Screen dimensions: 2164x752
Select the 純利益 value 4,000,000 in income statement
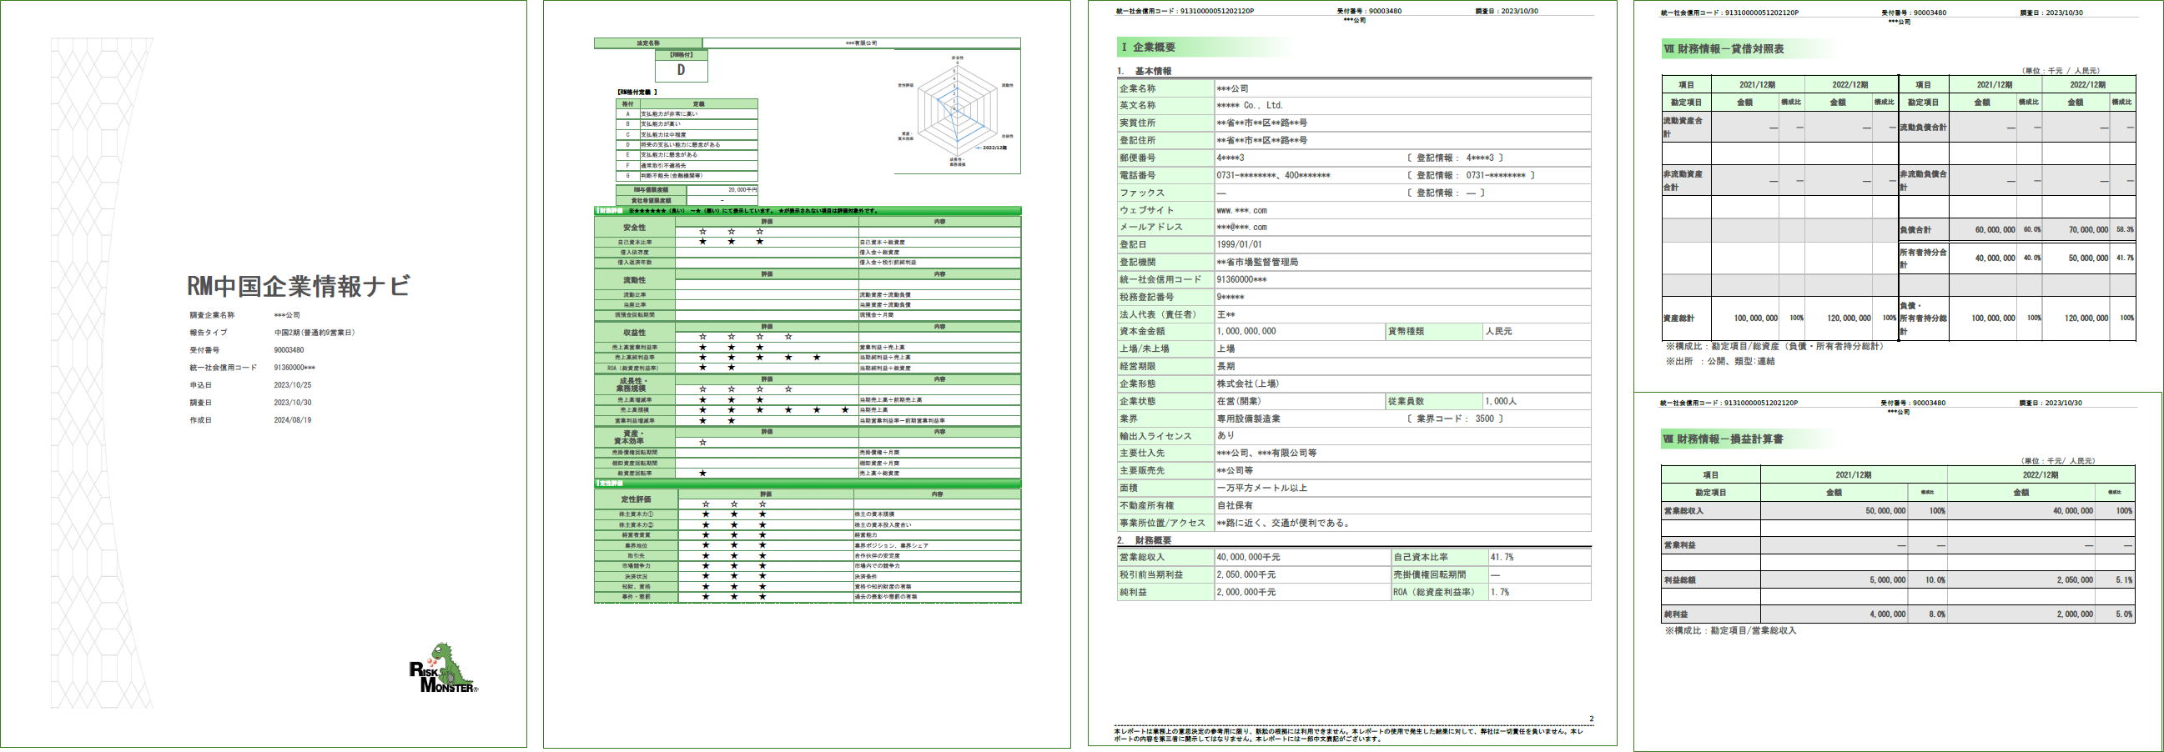(1887, 614)
